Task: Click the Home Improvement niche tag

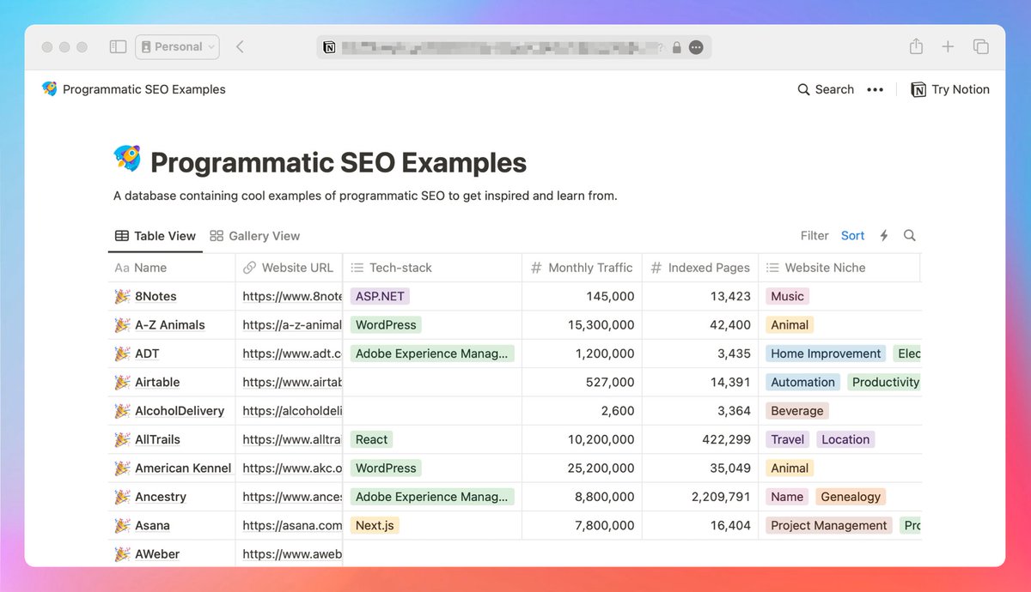Action: [x=826, y=353]
